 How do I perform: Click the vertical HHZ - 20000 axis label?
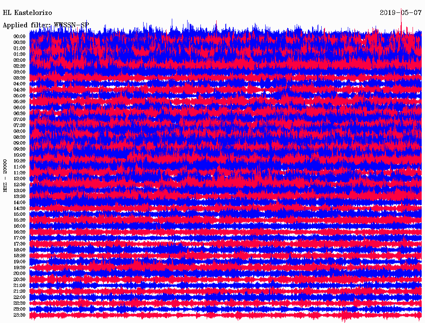5,175
